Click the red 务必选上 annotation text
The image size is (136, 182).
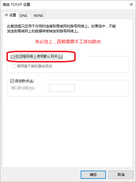(68, 42)
